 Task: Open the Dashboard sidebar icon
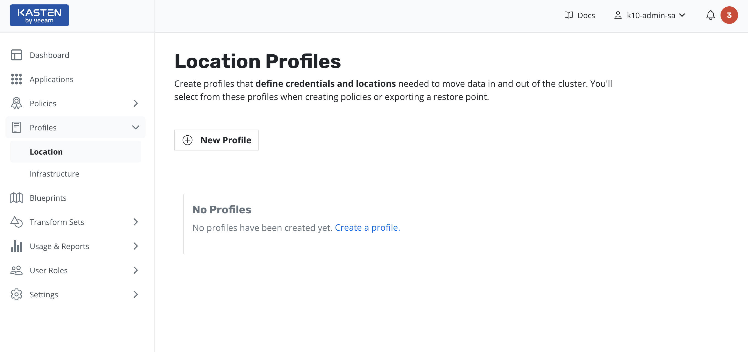16,55
